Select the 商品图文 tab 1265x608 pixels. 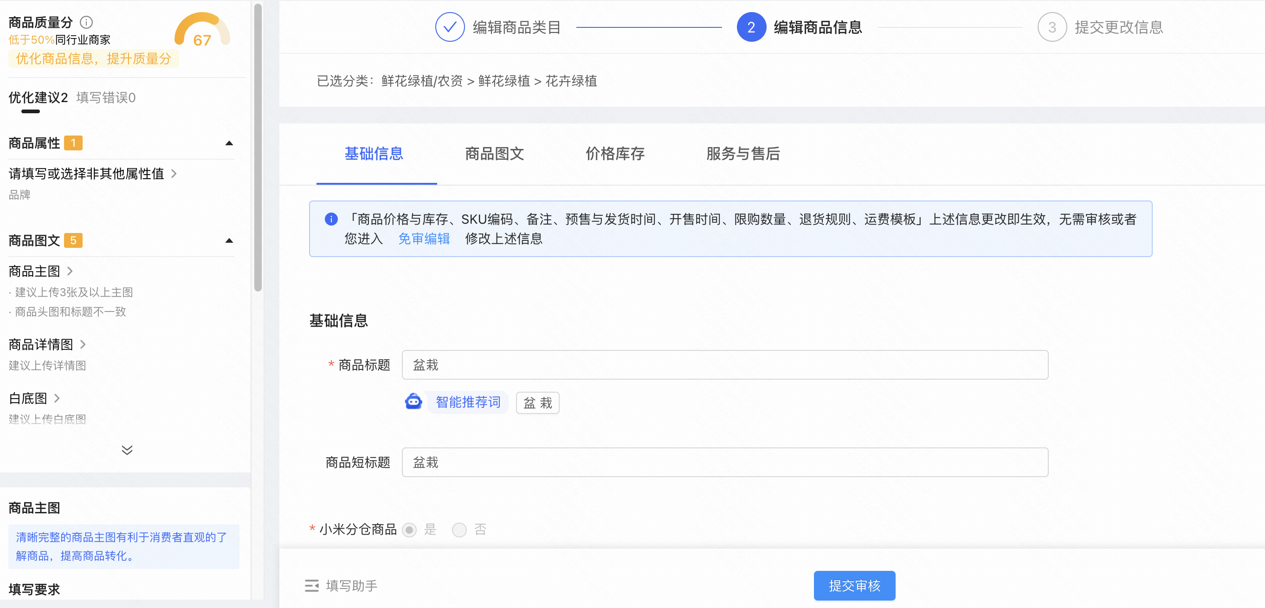(x=494, y=154)
